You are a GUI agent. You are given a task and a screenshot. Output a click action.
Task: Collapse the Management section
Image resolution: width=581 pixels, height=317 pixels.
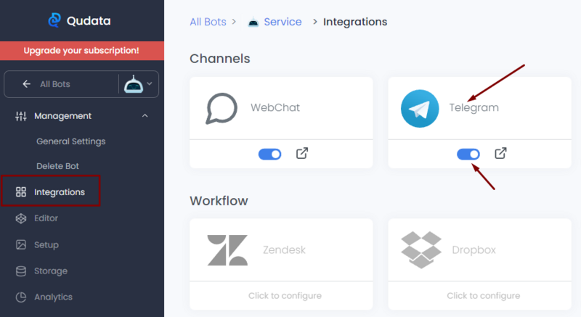[145, 116]
